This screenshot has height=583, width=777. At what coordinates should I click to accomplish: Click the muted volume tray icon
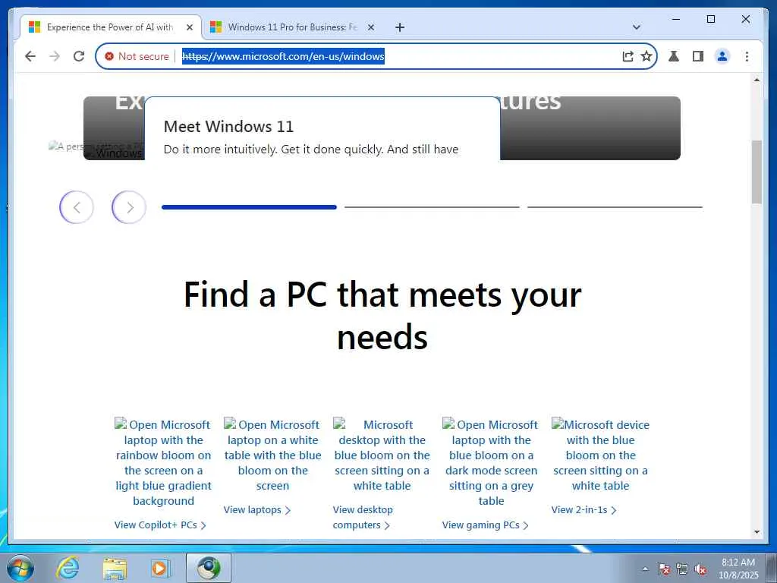700,569
